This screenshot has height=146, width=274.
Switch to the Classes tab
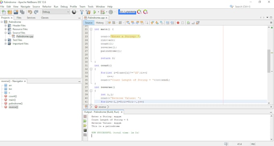point(45,18)
